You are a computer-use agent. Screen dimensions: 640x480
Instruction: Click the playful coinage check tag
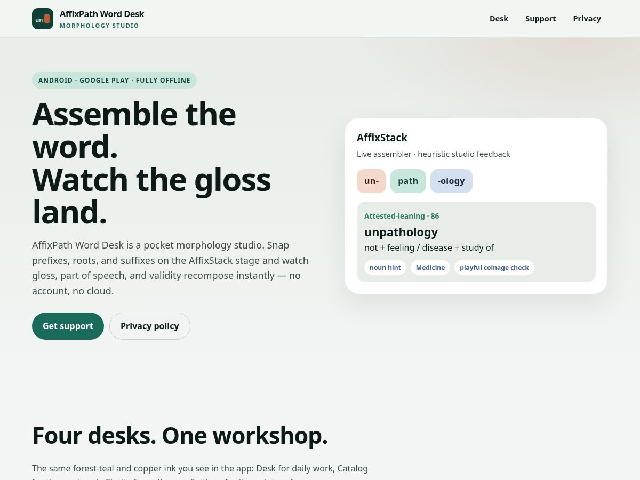click(494, 267)
